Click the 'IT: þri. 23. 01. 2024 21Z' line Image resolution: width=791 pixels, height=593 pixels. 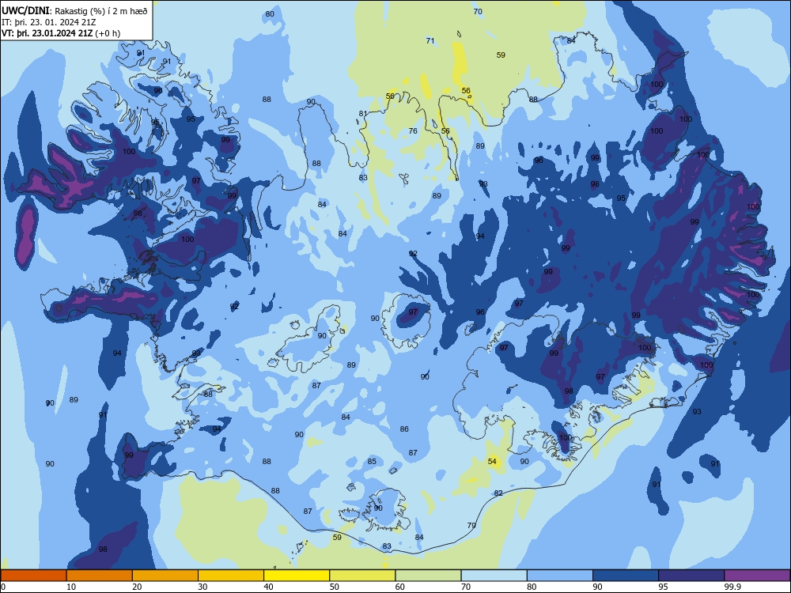[x=49, y=22]
